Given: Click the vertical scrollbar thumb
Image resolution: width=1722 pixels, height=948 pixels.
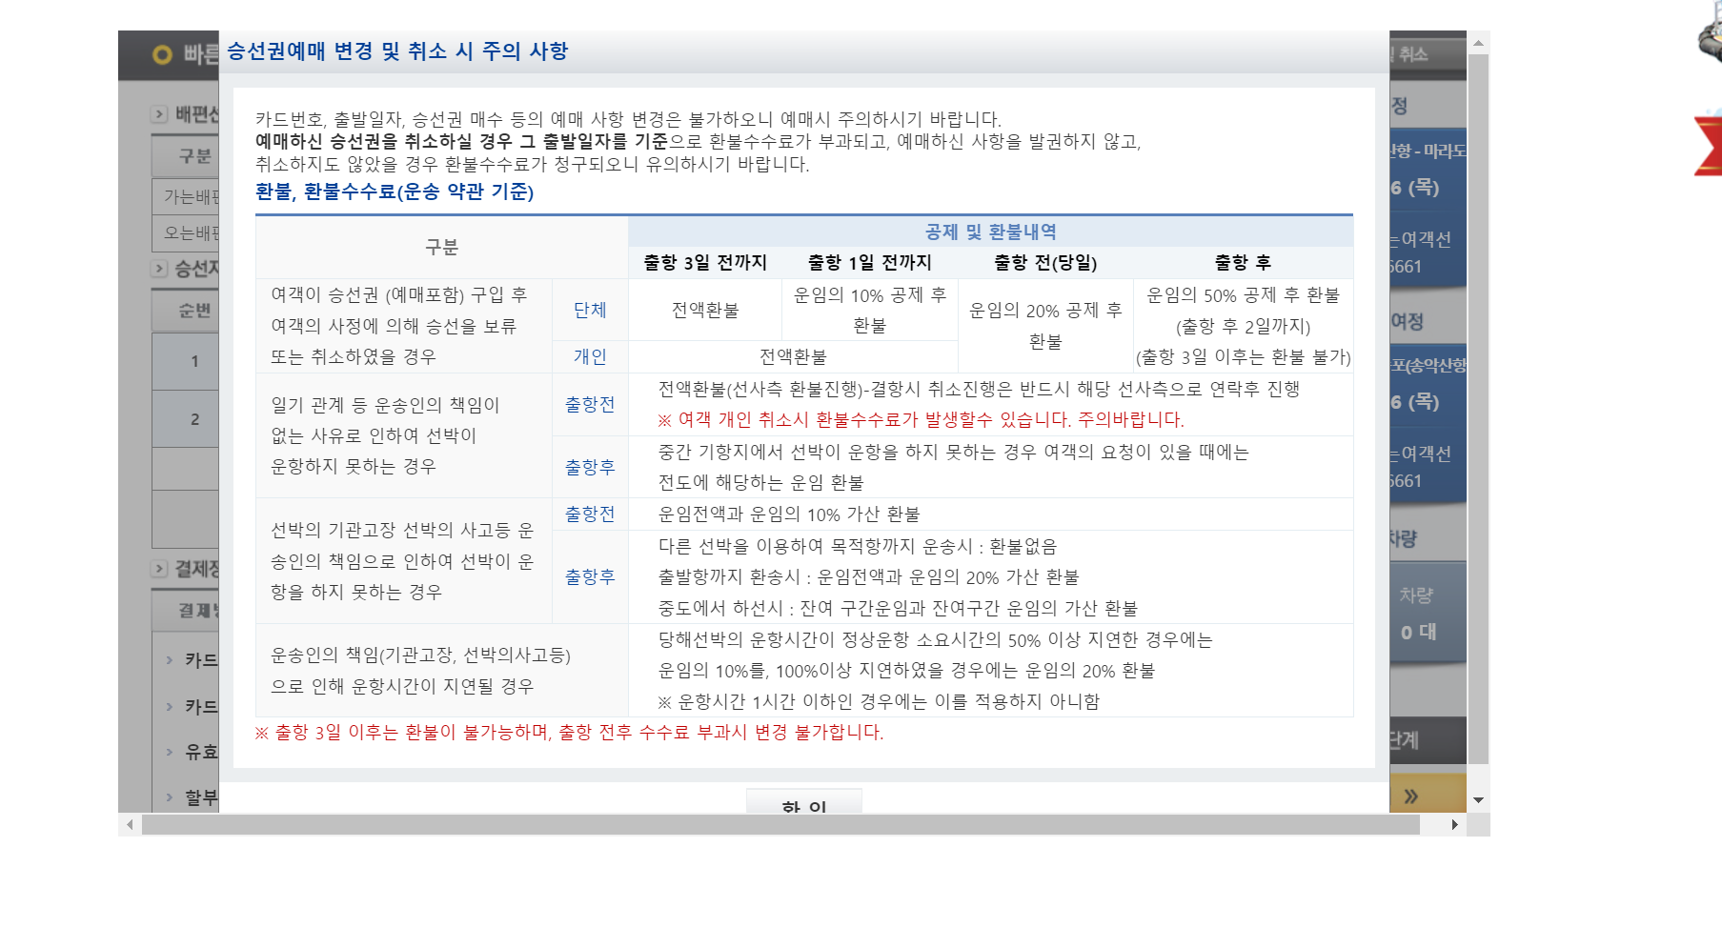Looking at the screenshot, I should pyautogui.click(x=1478, y=410).
